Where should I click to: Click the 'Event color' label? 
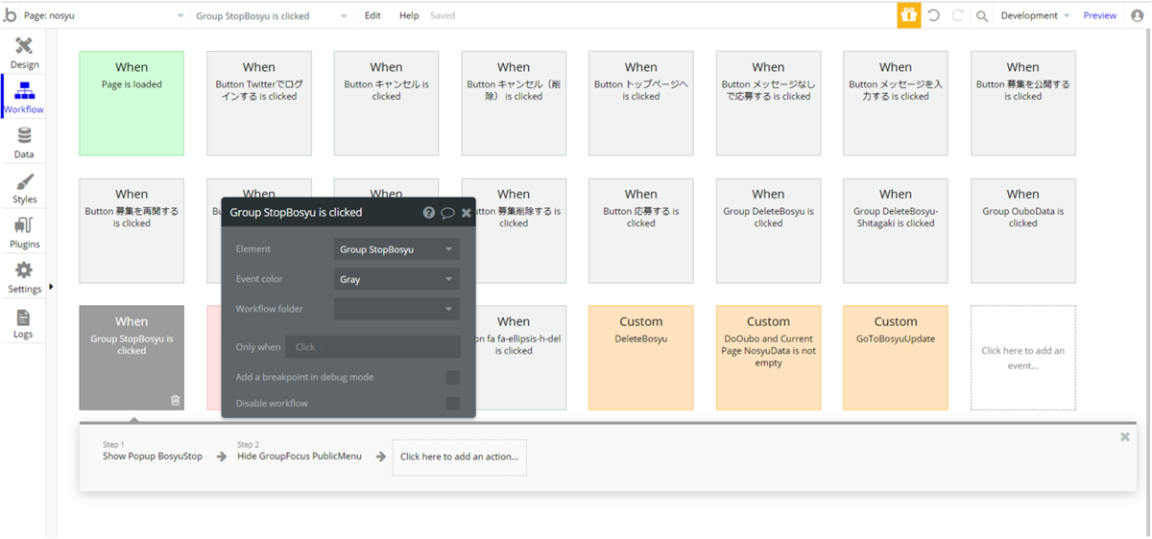[x=259, y=279]
